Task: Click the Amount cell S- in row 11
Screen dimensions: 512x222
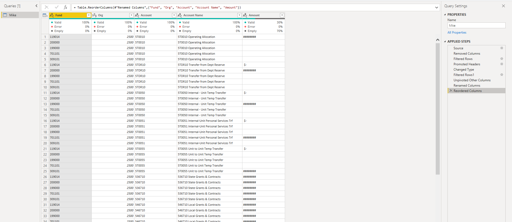Action: pos(263,93)
